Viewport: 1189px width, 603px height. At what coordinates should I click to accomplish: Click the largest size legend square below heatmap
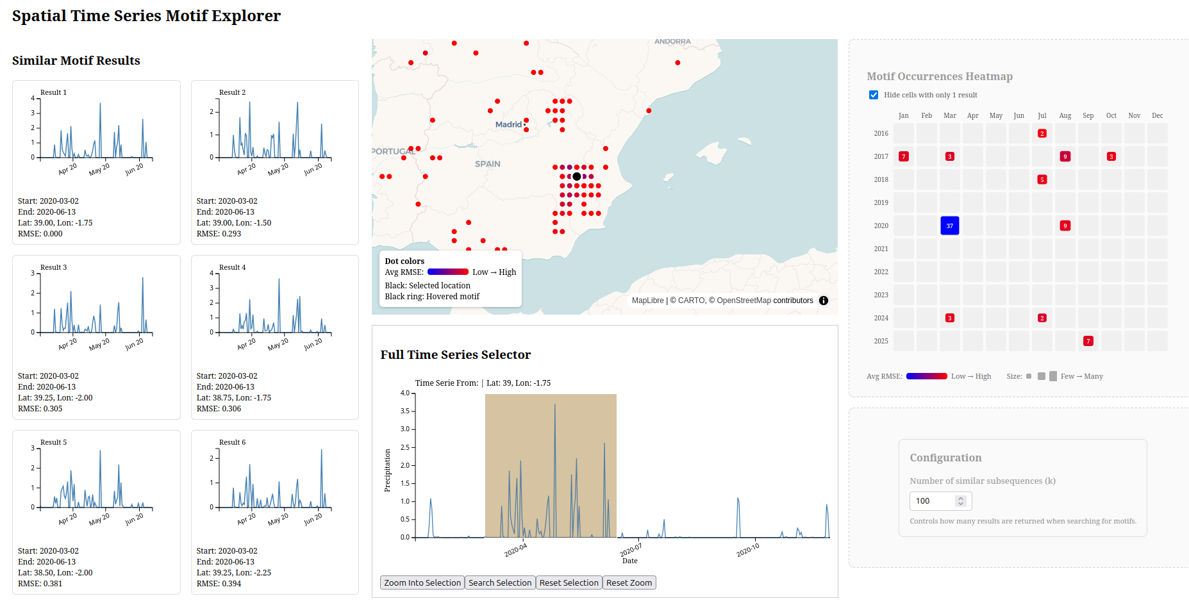tap(1053, 376)
